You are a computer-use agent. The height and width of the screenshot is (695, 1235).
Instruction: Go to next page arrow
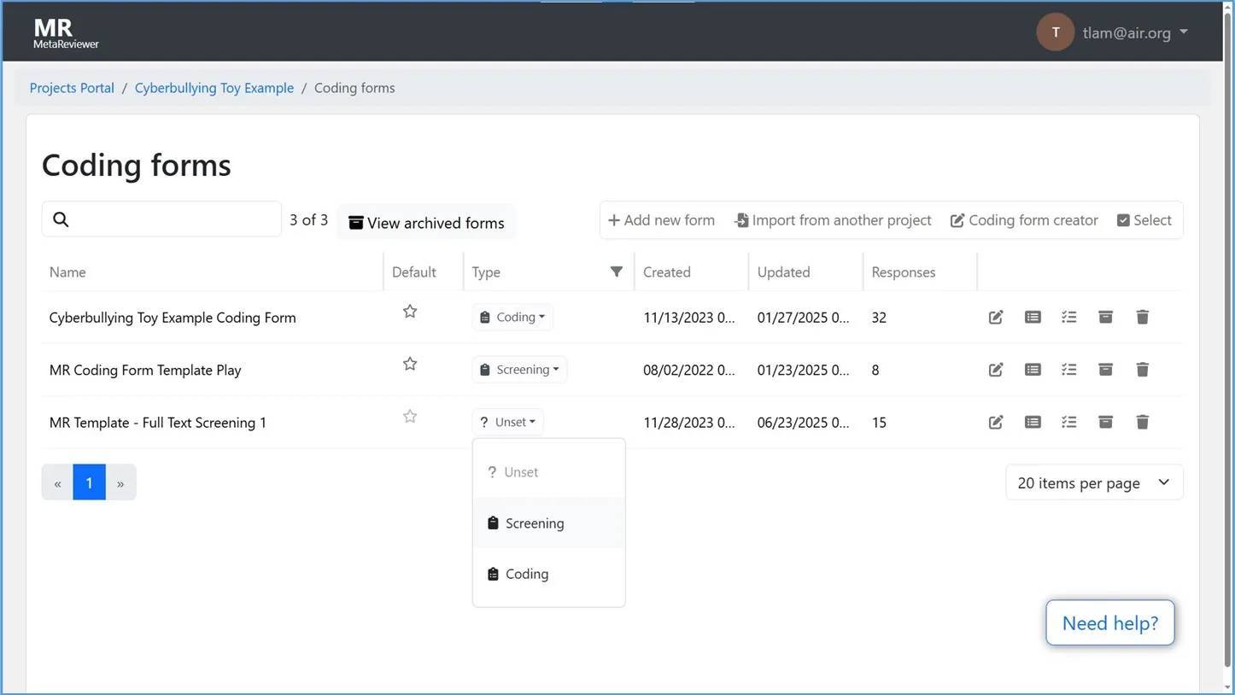click(x=120, y=482)
